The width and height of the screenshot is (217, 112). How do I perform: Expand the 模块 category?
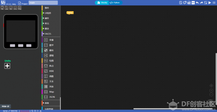coord(51,29)
